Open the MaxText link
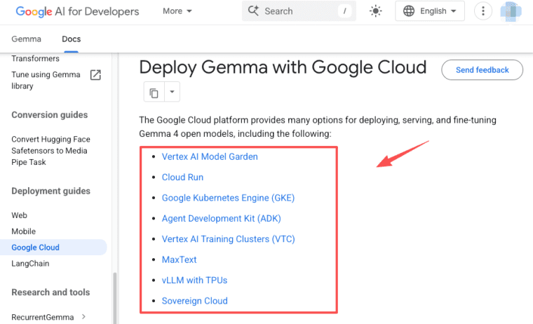The height and width of the screenshot is (324, 533). pos(179,259)
